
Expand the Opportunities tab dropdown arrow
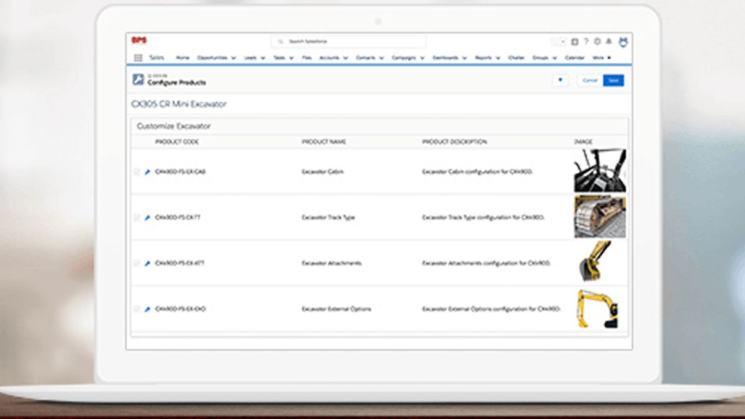pos(233,58)
